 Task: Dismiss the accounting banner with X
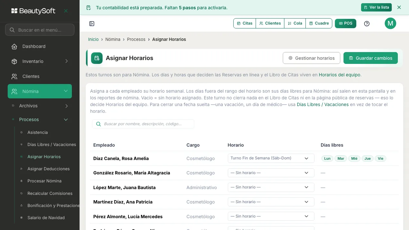(x=399, y=7)
